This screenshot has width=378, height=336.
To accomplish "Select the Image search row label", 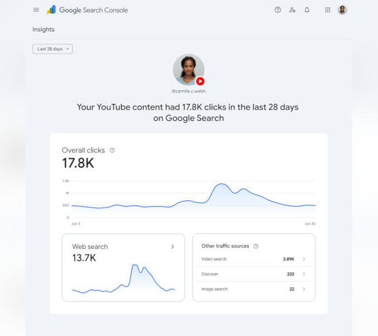I will point(215,289).
